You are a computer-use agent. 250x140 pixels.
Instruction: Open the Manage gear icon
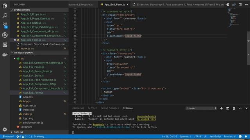pos(5,129)
